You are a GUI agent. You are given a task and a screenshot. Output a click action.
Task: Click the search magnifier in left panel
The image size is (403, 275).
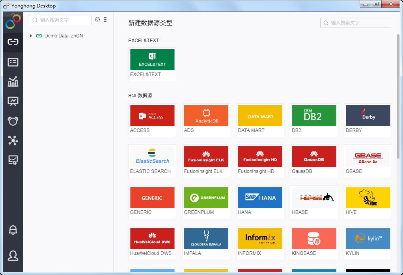pyautogui.click(x=35, y=20)
